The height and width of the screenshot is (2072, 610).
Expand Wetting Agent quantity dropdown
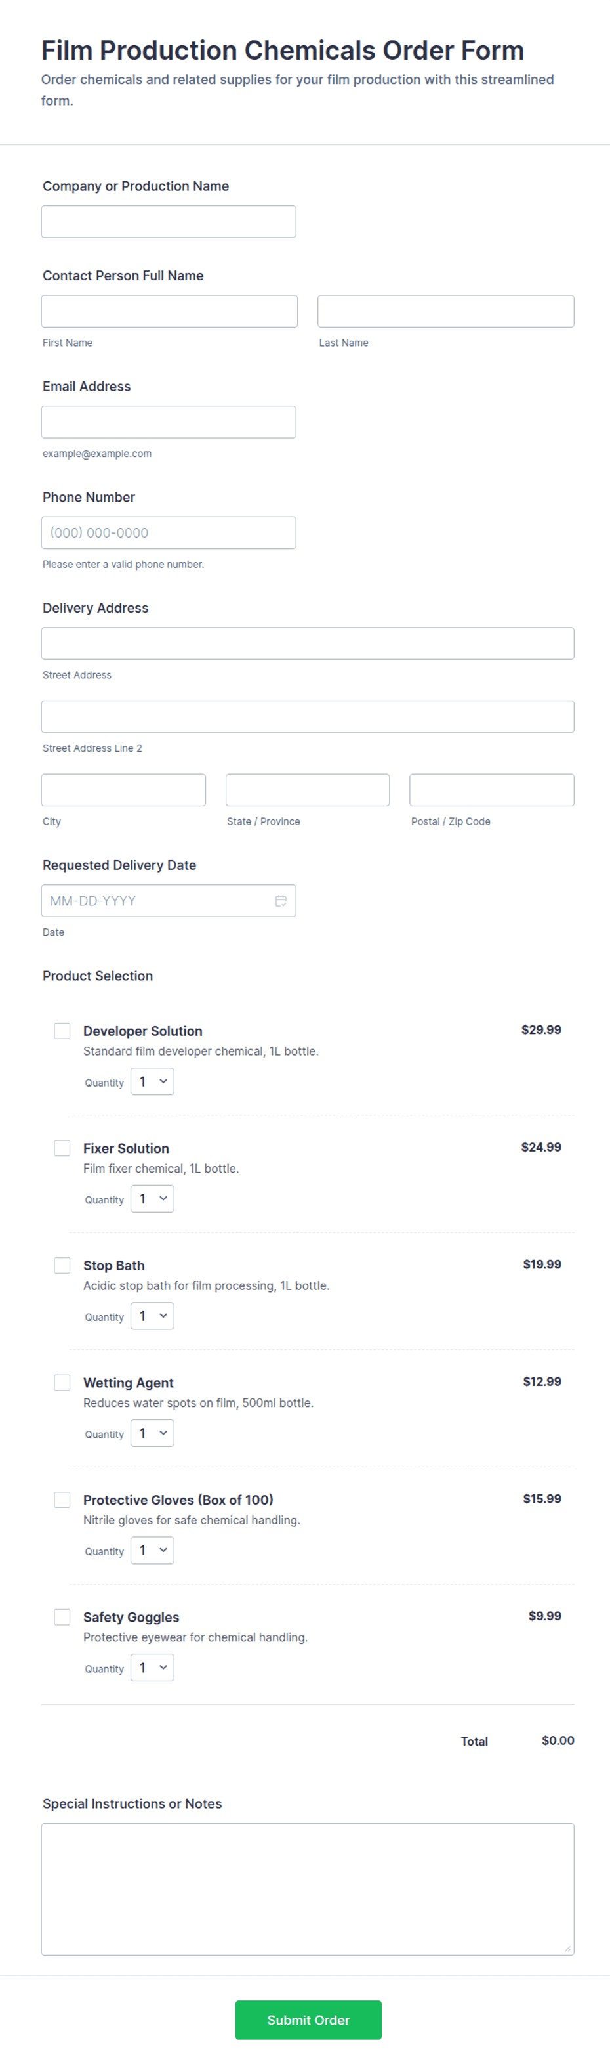coord(152,1433)
